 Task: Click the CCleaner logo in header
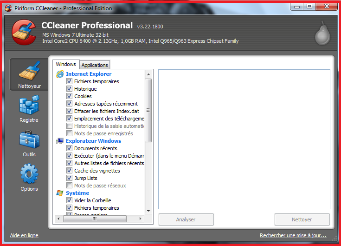point(23,33)
